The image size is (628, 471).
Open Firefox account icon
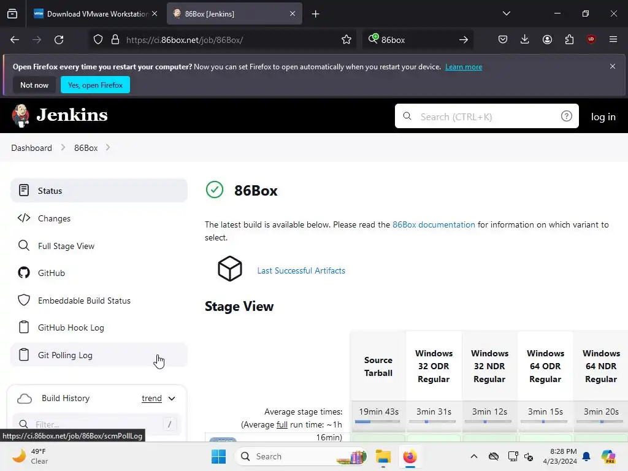[547, 39]
